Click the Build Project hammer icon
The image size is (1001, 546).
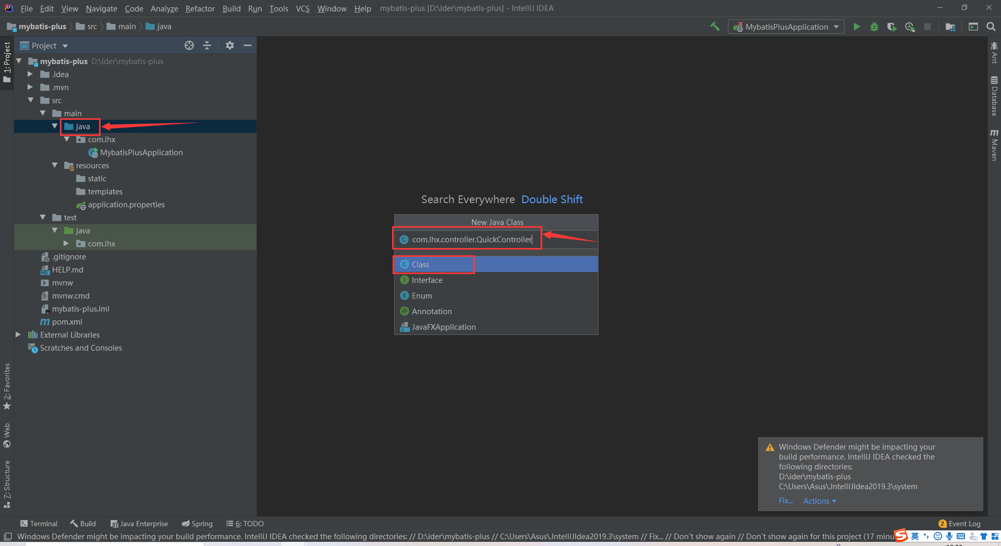715,27
